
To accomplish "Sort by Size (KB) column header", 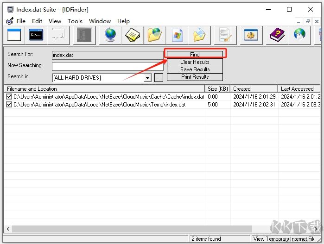I will (217, 89).
